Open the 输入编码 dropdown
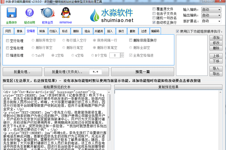The width and height of the screenshot is (226, 150). click(x=211, y=10)
